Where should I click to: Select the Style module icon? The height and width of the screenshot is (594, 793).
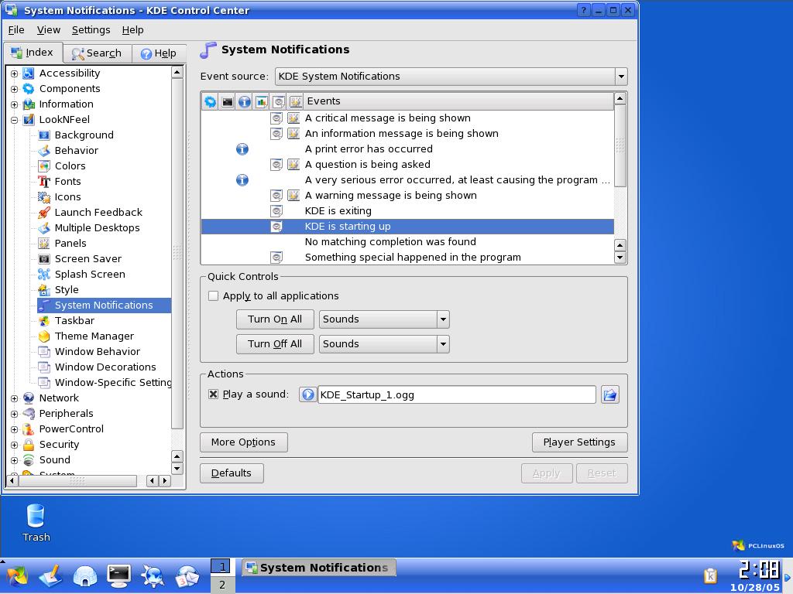click(x=44, y=290)
